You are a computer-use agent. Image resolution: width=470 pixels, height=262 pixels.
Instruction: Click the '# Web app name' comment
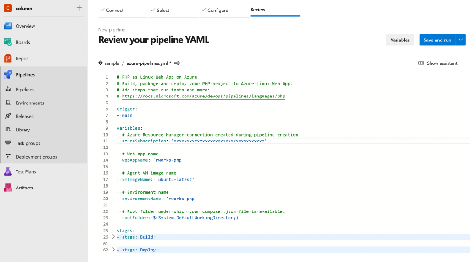coord(140,154)
